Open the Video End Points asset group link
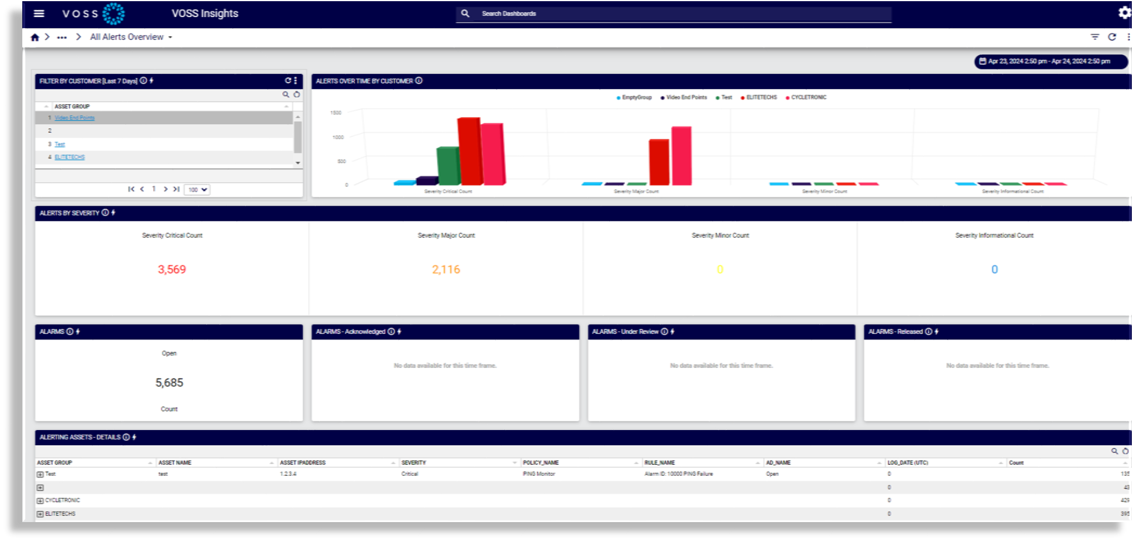Image resolution: width=1133 pixels, height=542 pixels. click(x=74, y=117)
